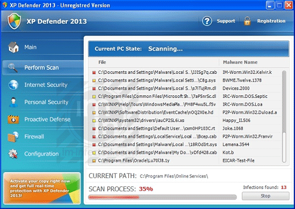Switch to Proactive Defense section
295x209 pixels.
(47, 119)
